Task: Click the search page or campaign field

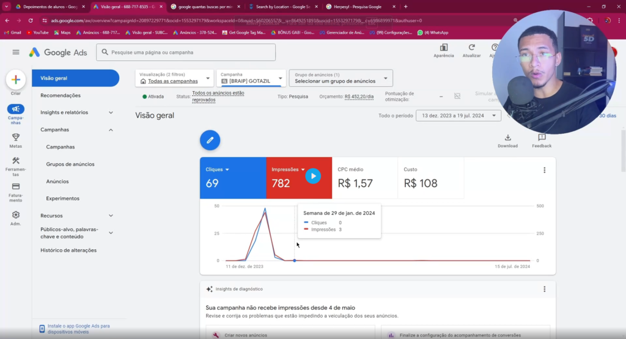Action: 186,53
